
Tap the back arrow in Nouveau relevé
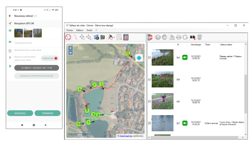[x=10, y=16]
